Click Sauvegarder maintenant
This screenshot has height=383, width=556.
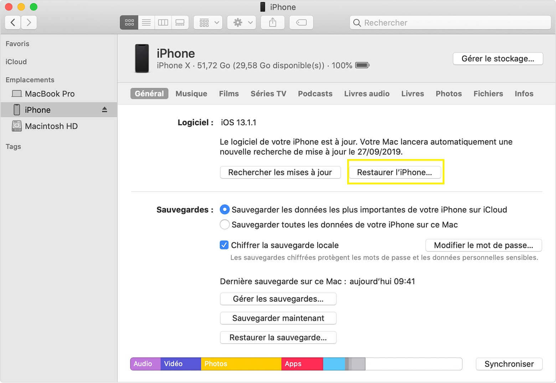point(278,318)
